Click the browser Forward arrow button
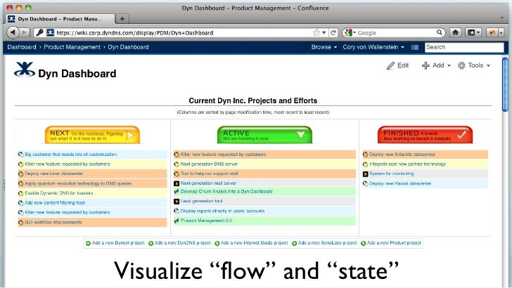This screenshot has height=288, width=512. pos(24,32)
